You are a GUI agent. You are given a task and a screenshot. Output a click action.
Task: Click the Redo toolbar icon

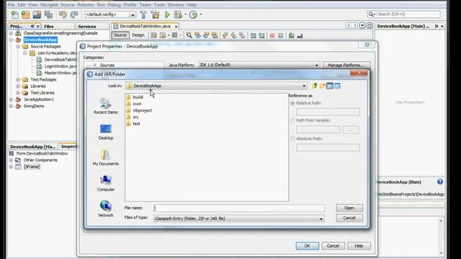click(x=74, y=14)
